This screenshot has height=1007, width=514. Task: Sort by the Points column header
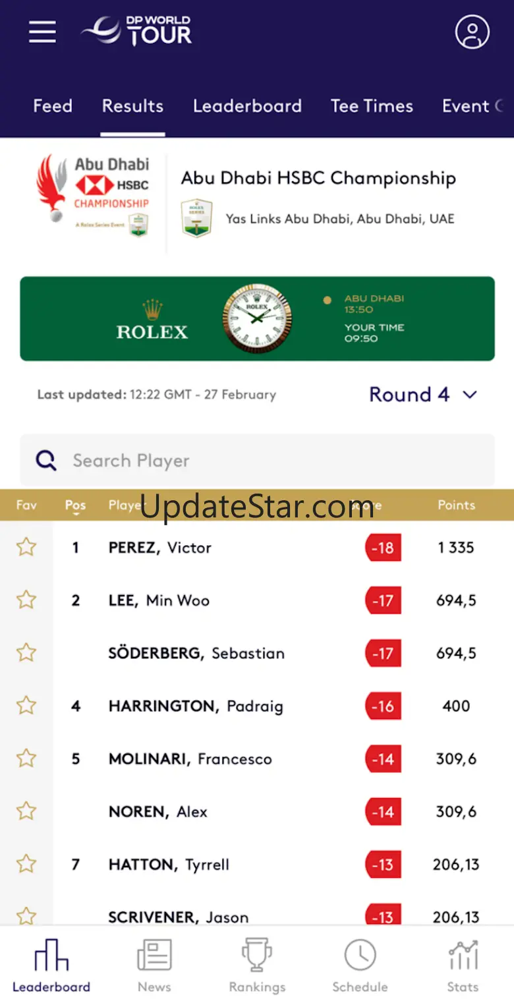[x=456, y=505]
